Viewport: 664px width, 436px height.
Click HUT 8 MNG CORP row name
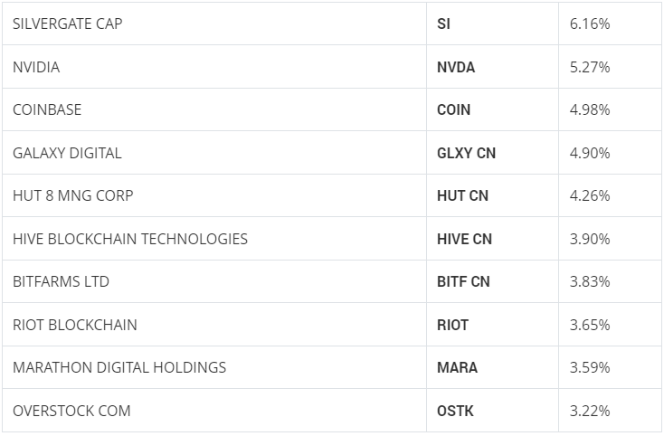click(x=73, y=195)
